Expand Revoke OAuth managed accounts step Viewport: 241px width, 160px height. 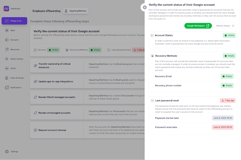pos(56,97)
